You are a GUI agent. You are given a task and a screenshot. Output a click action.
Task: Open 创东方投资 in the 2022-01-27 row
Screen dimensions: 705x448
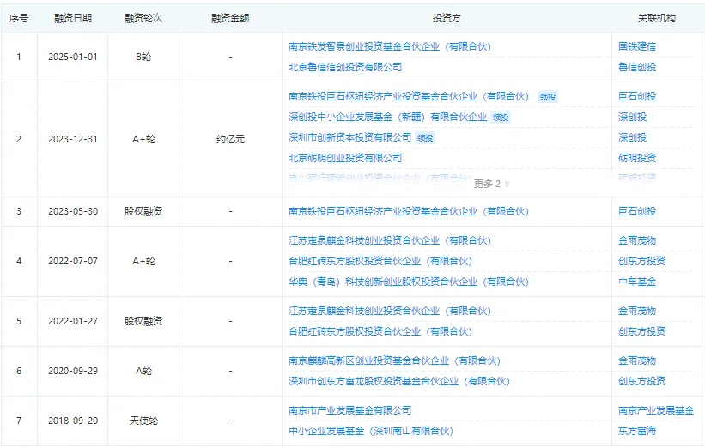(x=641, y=331)
